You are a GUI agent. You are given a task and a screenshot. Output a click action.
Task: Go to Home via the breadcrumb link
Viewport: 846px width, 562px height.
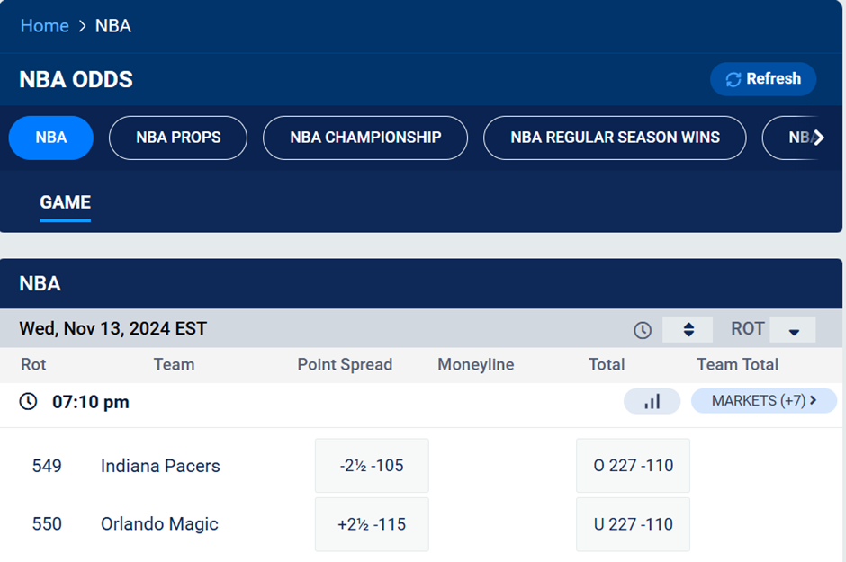point(44,25)
